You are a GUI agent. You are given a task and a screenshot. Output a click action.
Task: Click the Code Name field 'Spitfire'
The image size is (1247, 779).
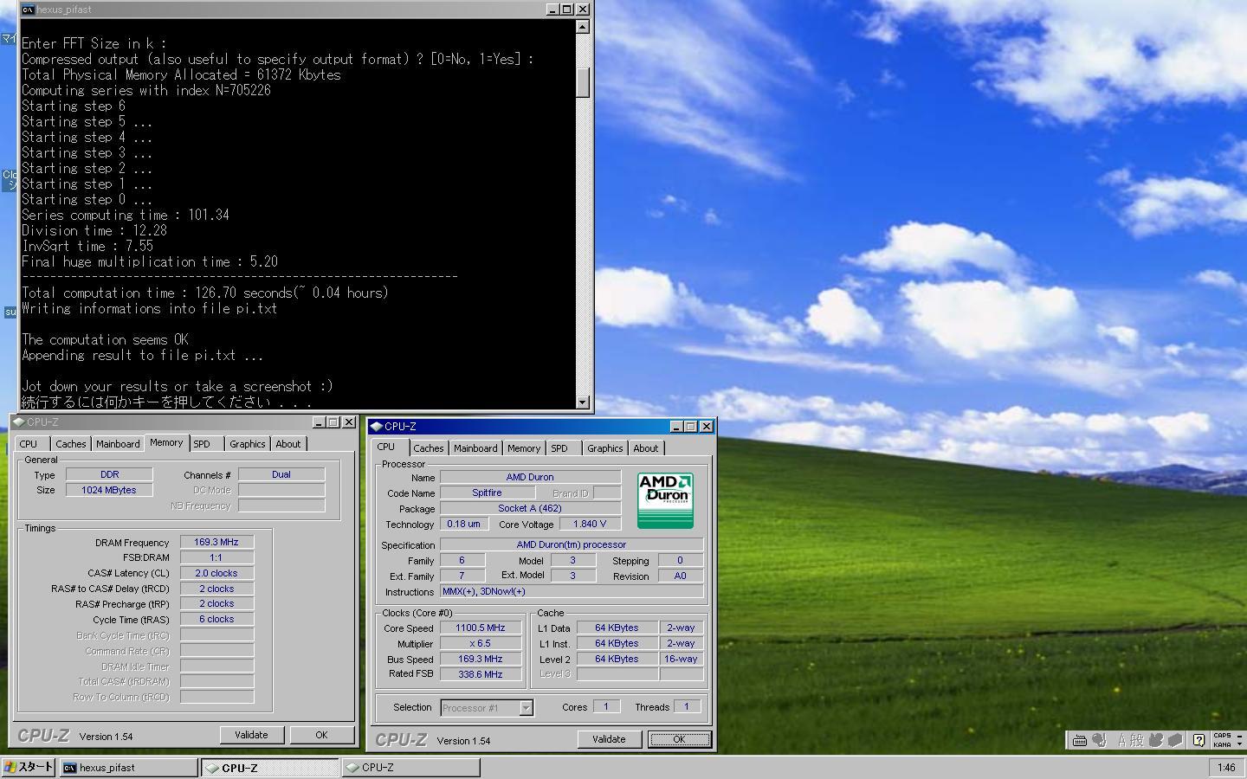pyautogui.click(x=487, y=493)
